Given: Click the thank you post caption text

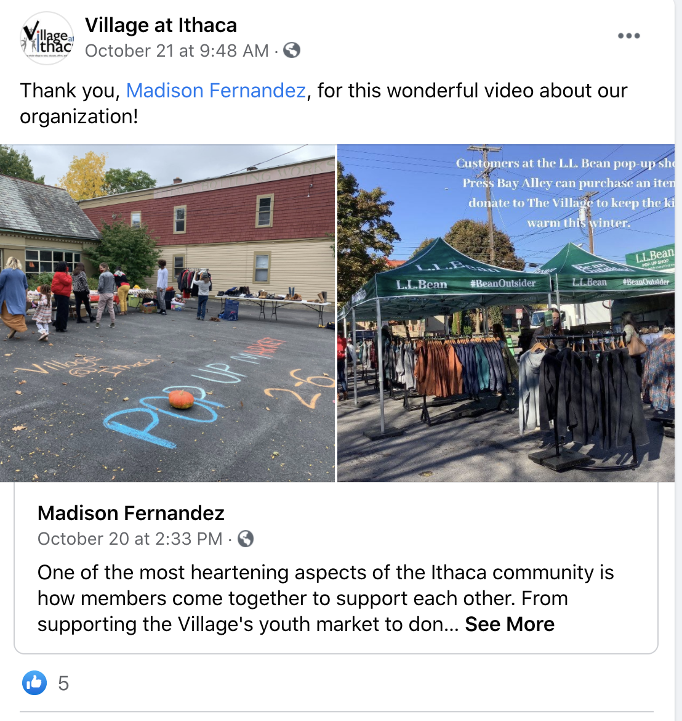Looking at the screenshot, I should [323, 104].
